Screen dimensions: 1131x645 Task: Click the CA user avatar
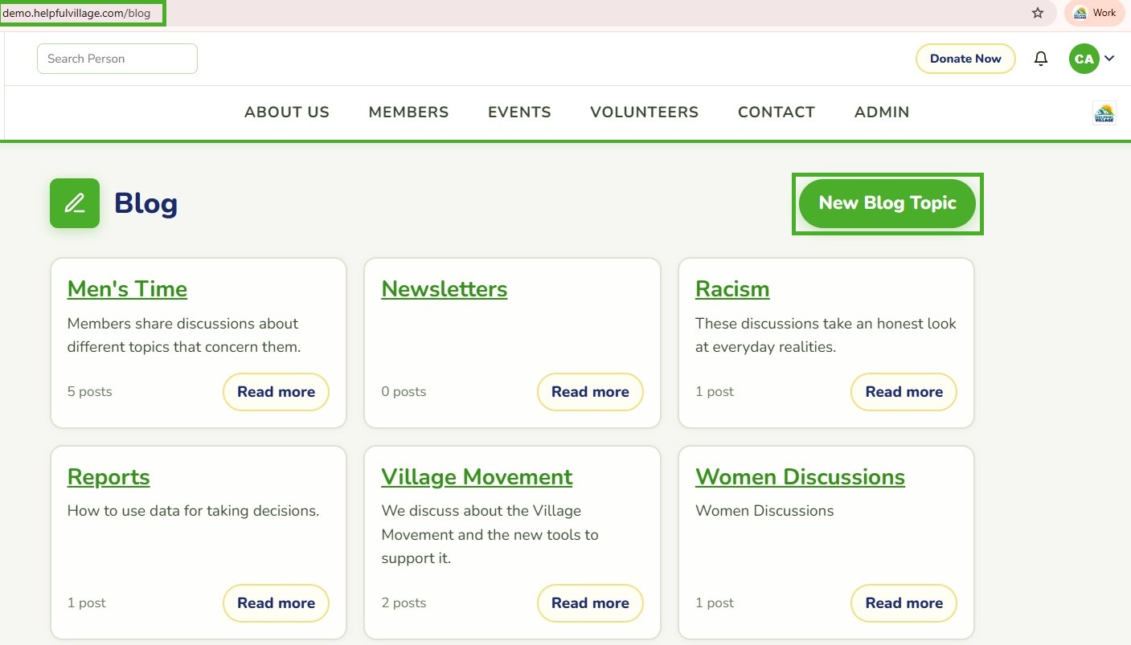(1084, 59)
